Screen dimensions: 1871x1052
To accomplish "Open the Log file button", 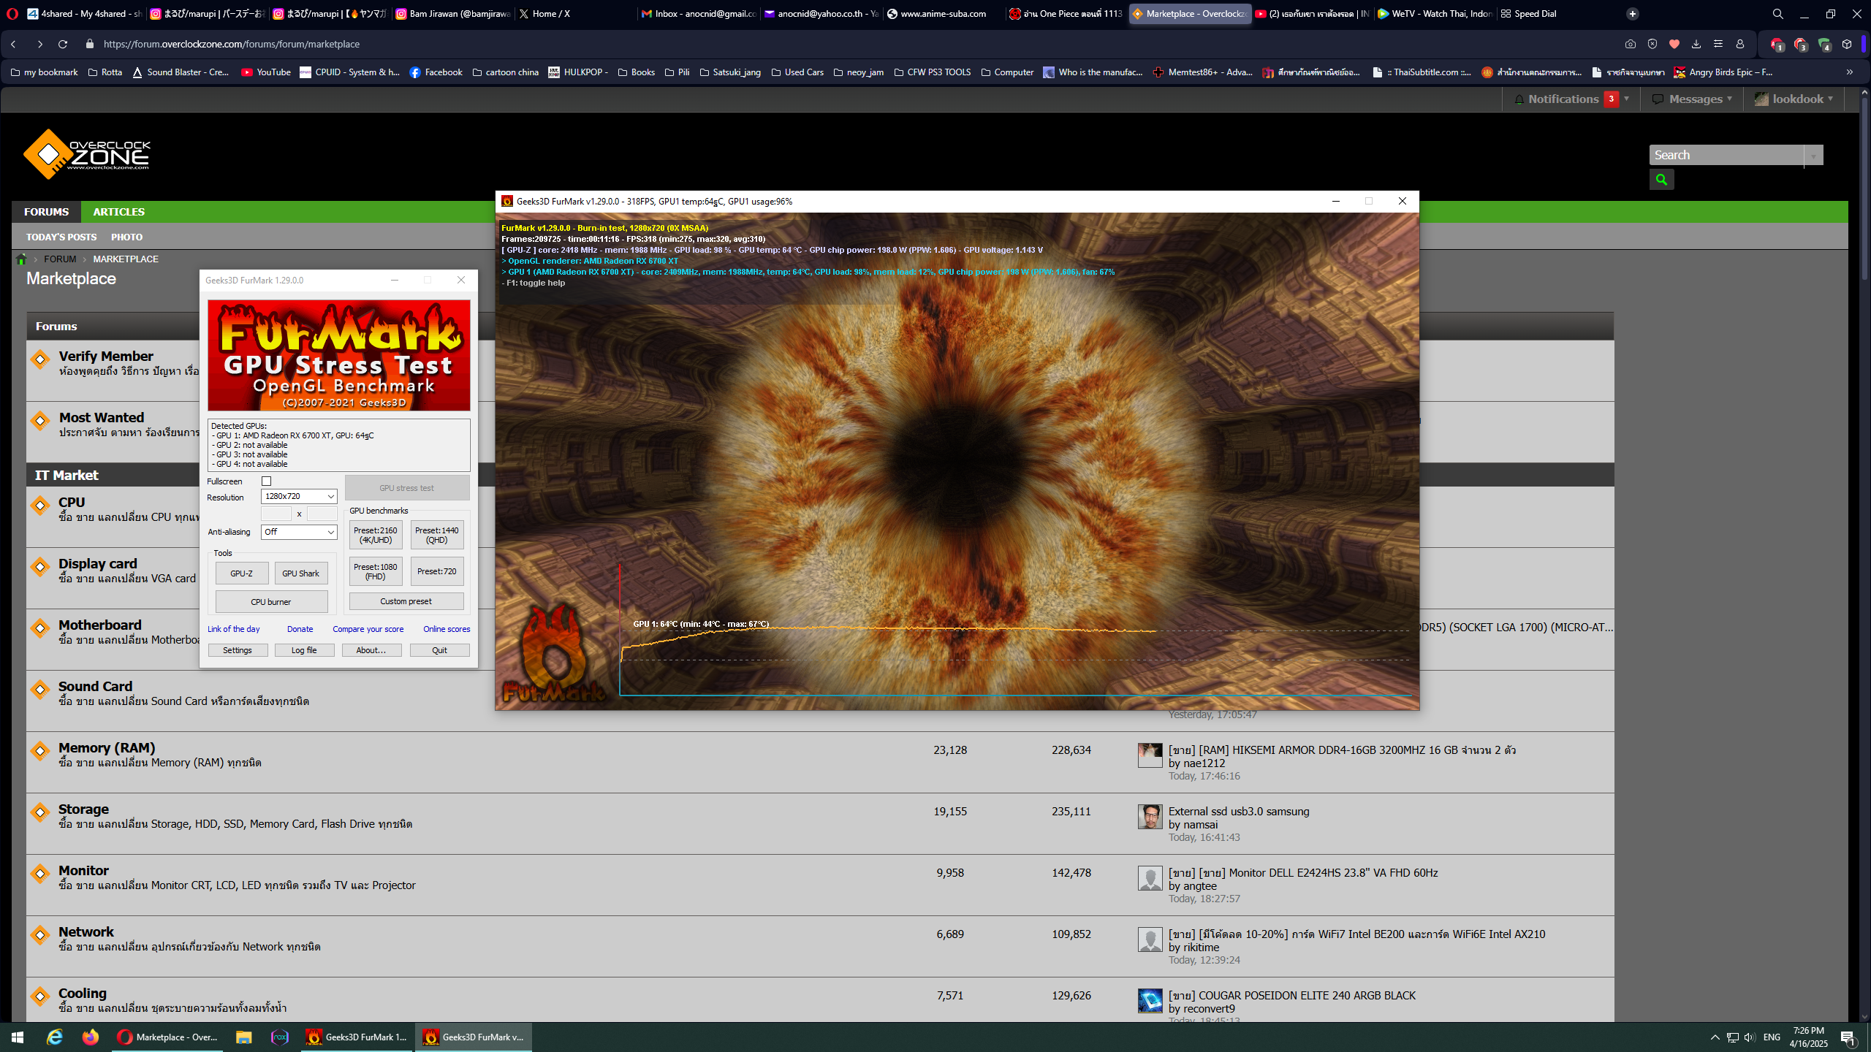I will 304,650.
